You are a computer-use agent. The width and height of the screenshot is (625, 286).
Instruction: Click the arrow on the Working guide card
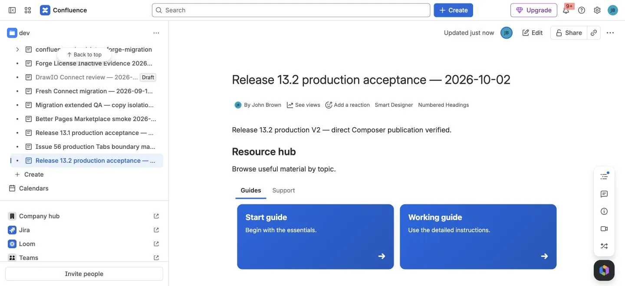click(544, 256)
